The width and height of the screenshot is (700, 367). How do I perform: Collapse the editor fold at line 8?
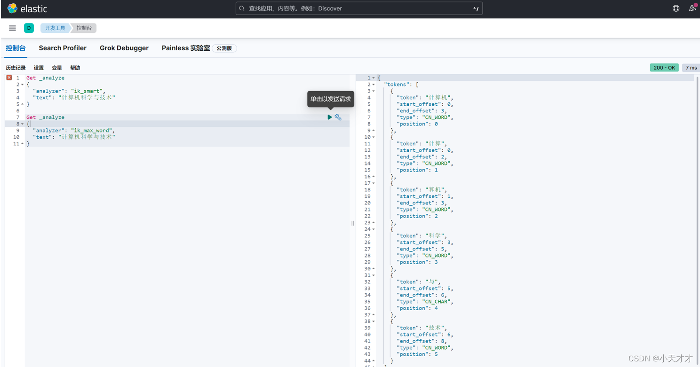tap(22, 124)
